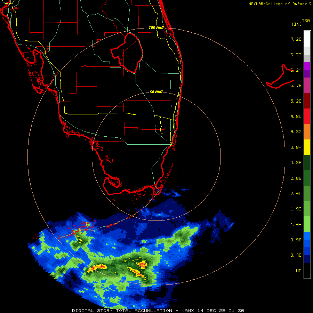Pick the navy swatch just above ND

coord(307,259)
